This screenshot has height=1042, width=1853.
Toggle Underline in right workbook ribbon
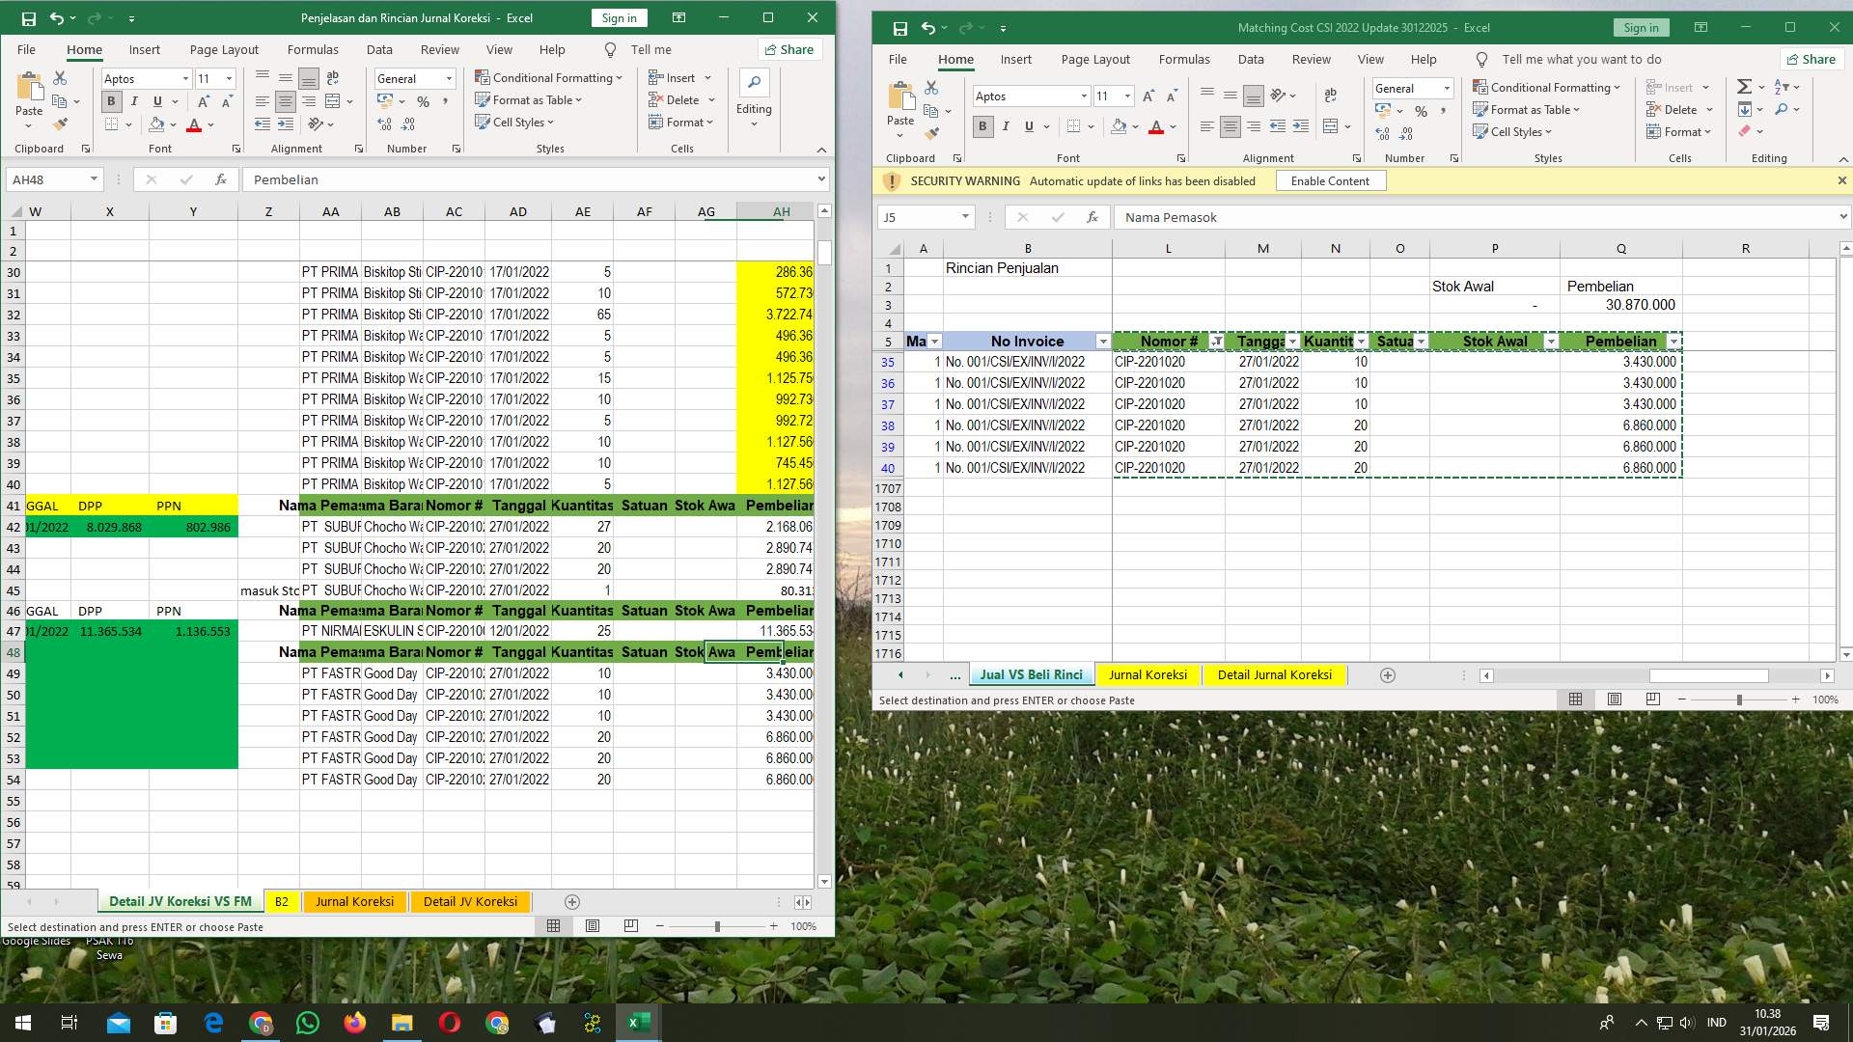(1029, 126)
